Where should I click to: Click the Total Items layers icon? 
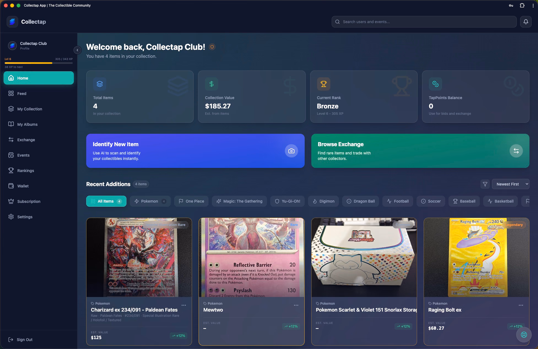(100, 84)
